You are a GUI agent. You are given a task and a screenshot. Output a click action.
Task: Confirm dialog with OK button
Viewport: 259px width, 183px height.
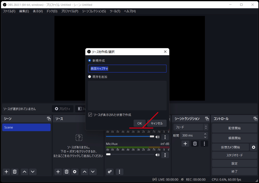tap(139, 123)
